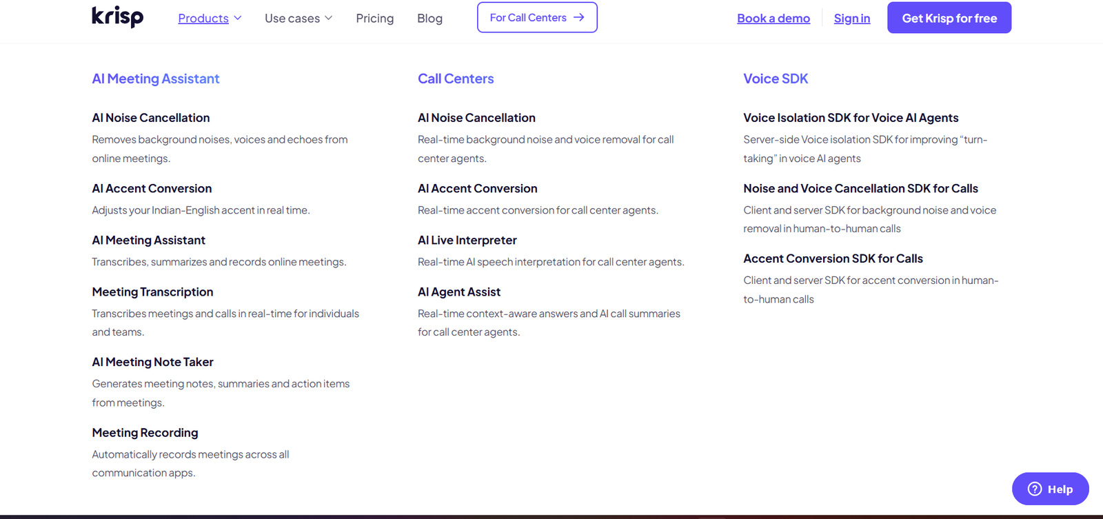The image size is (1103, 519).
Task: Open the Call Centers section heading
Action: [x=456, y=79]
